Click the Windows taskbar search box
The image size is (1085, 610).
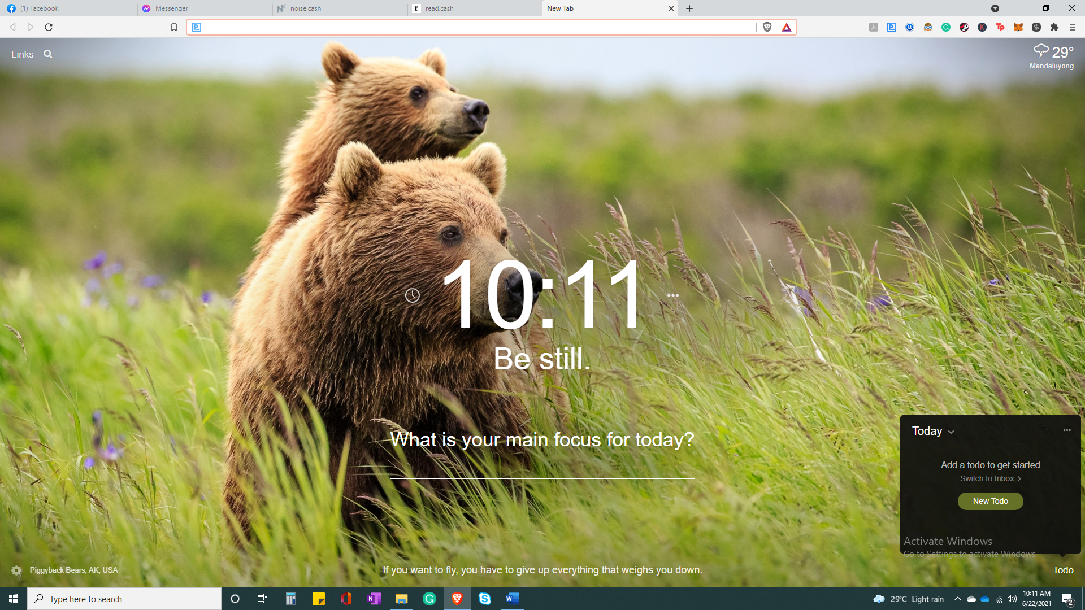pos(124,599)
